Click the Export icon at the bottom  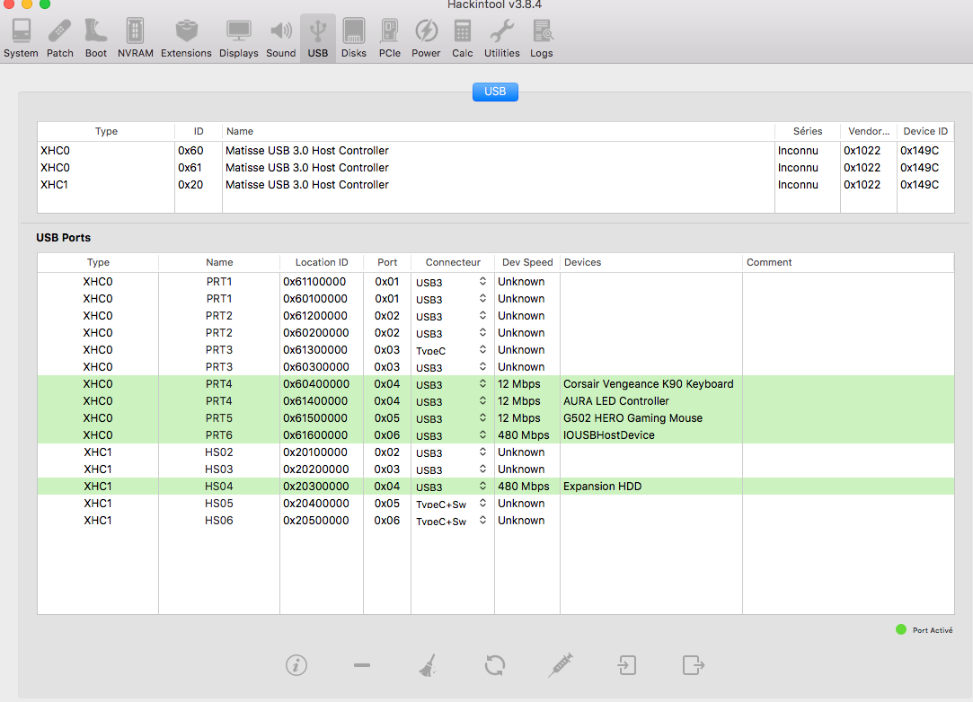click(693, 665)
